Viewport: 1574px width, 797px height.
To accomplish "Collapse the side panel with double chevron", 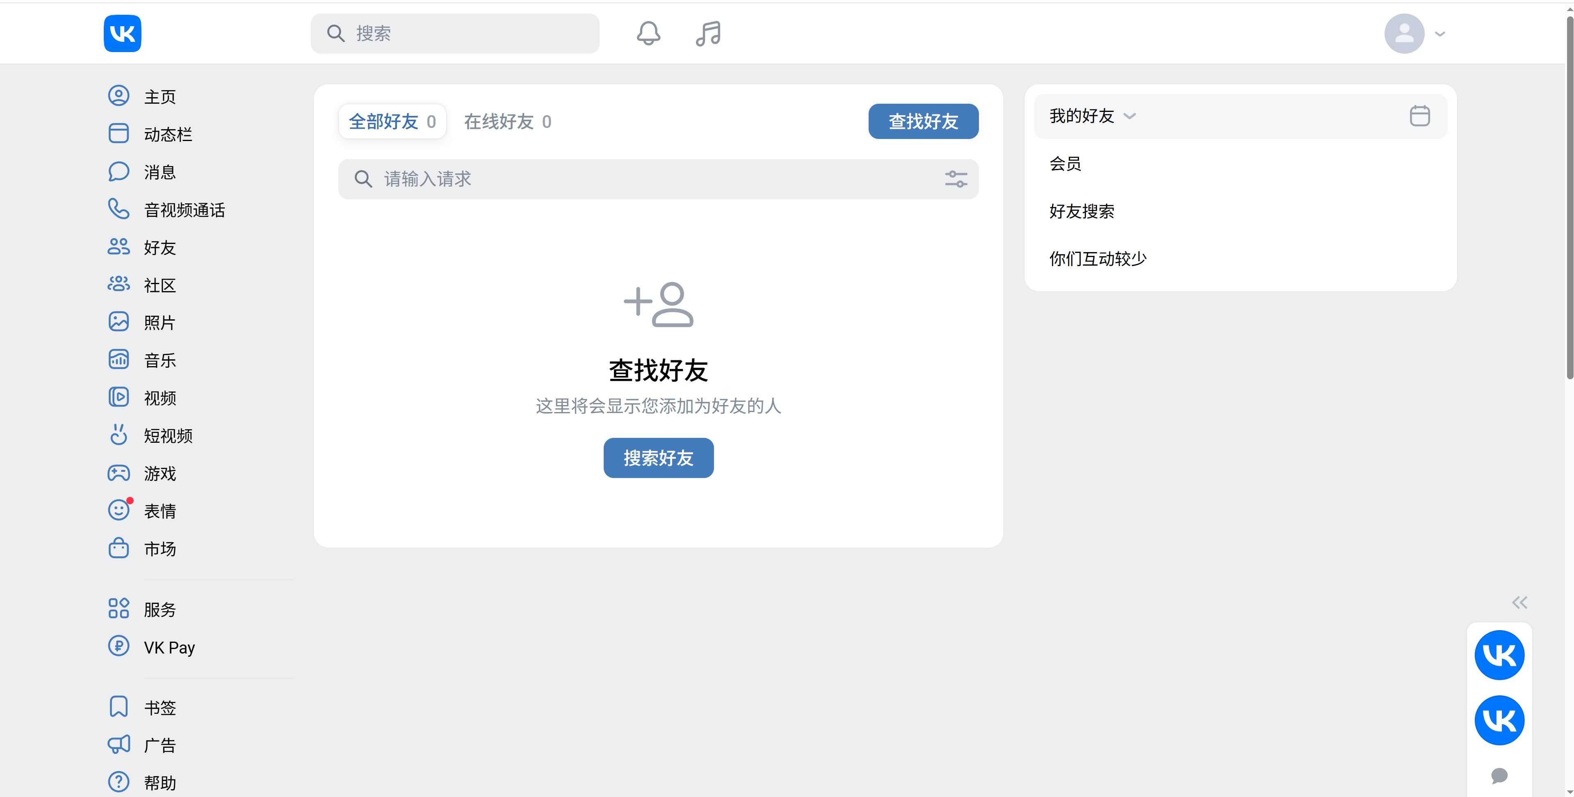I will pyautogui.click(x=1519, y=602).
